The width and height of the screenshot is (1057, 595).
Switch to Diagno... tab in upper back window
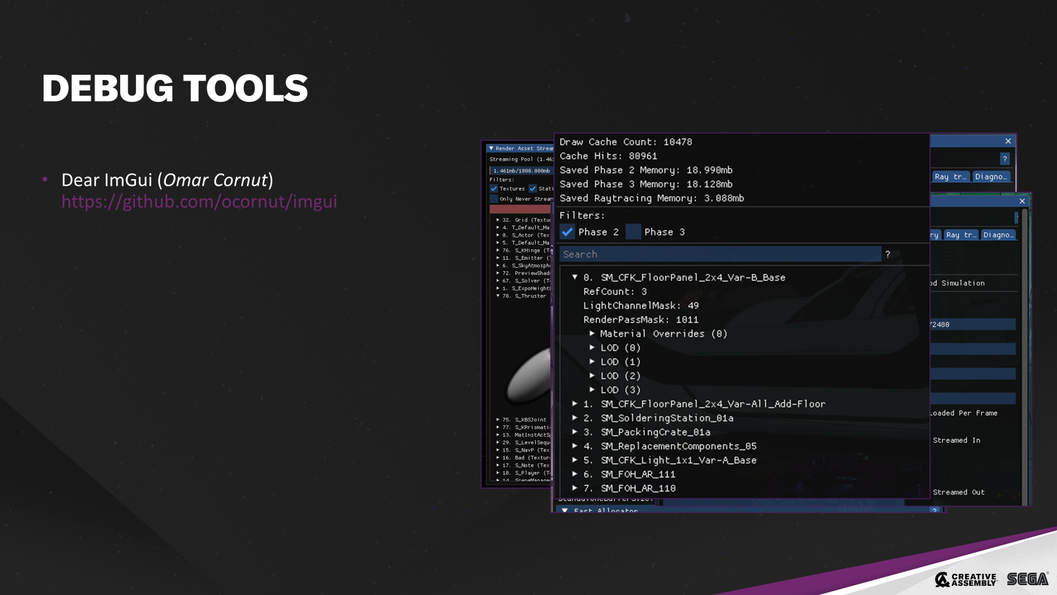[x=991, y=177]
